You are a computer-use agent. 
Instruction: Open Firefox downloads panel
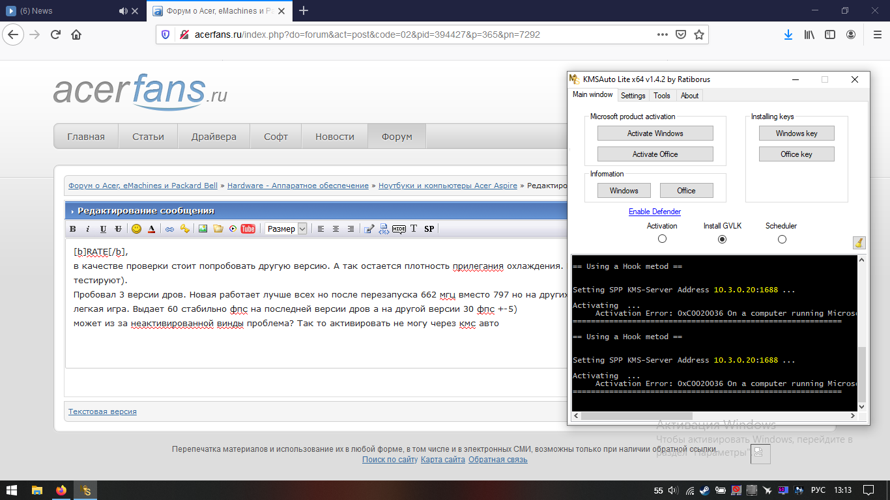click(x=788, y=35)
